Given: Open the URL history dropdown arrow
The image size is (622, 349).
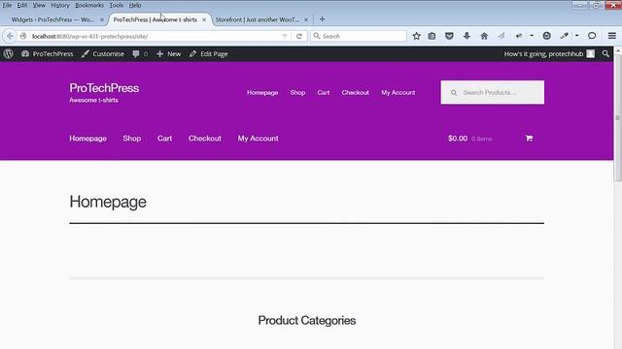Looking at the screenshot, I should pos(285,36).
